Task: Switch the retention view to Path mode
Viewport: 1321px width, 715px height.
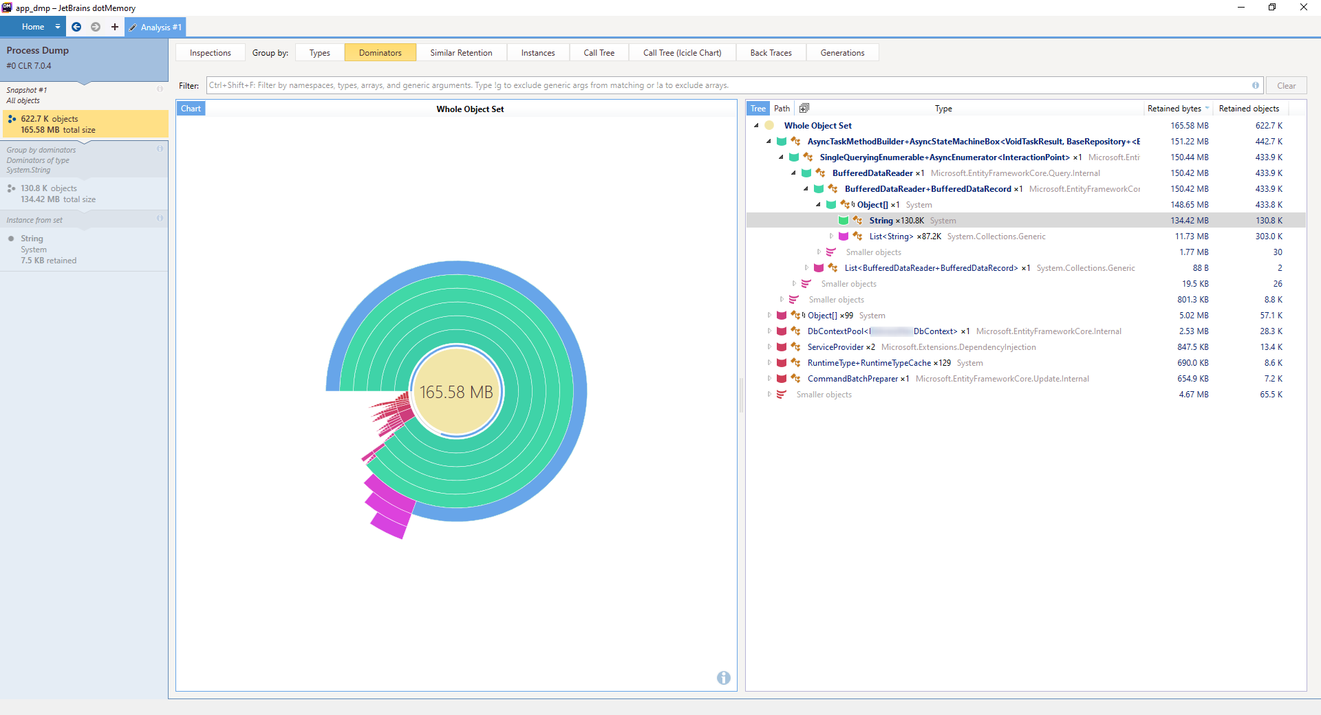Action: pos(781,108)
